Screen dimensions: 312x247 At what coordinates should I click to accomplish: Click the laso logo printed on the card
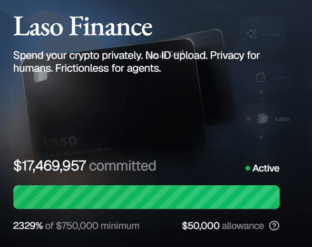[x=60, y=141]
